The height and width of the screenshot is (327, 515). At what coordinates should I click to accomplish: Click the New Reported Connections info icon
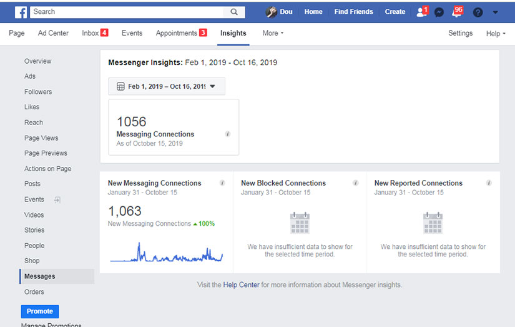click(489, 183)
